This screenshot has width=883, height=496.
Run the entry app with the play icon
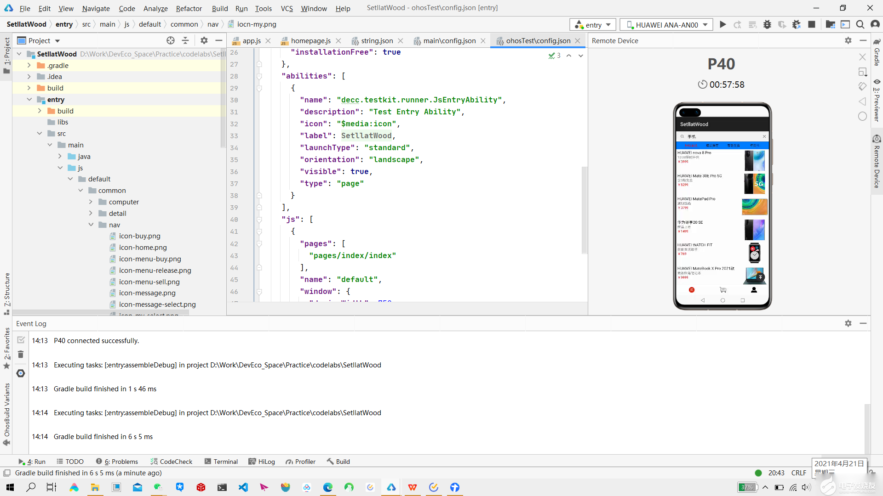(x=723, y=24)
